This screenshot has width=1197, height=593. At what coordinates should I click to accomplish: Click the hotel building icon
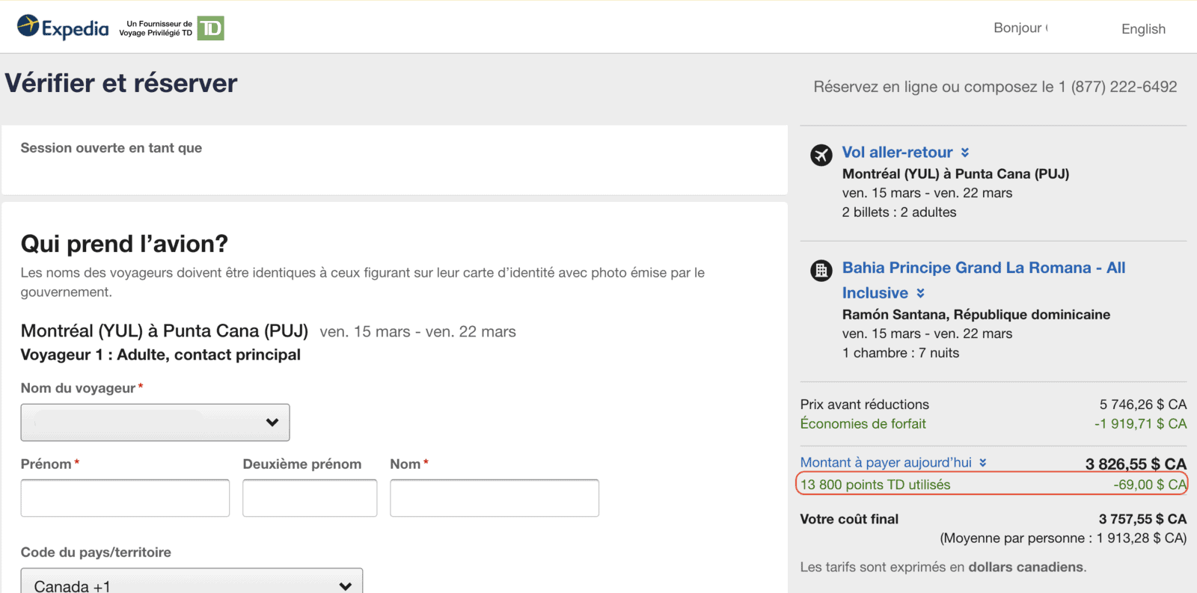(x=821, y=270)
